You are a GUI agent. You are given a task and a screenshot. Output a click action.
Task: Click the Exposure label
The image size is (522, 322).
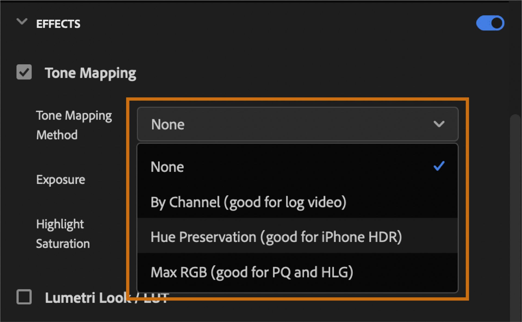(61, 179)
